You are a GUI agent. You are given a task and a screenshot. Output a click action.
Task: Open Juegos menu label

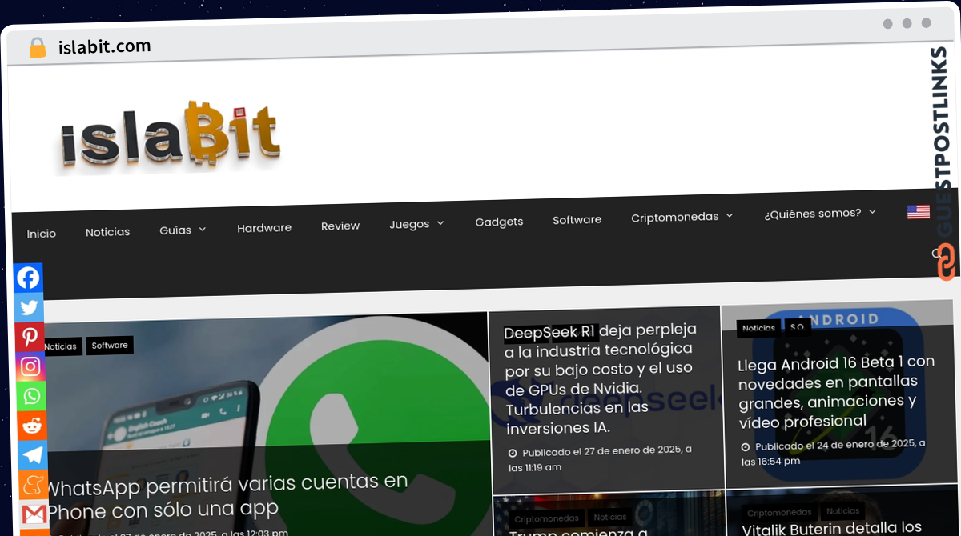coord(410,224)
